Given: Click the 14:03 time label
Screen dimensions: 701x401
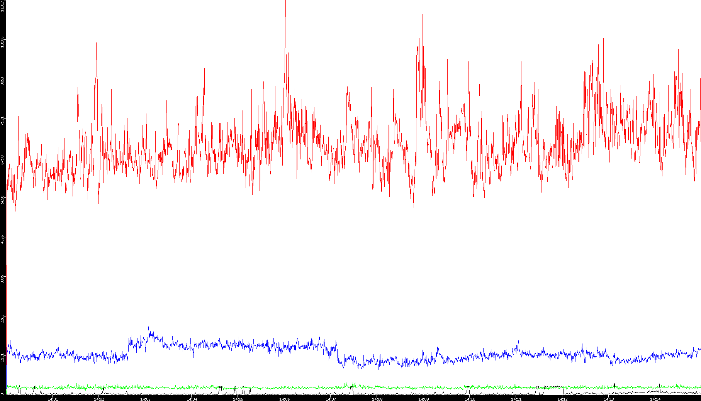Looking at the screenshot, I should [145, 399].
